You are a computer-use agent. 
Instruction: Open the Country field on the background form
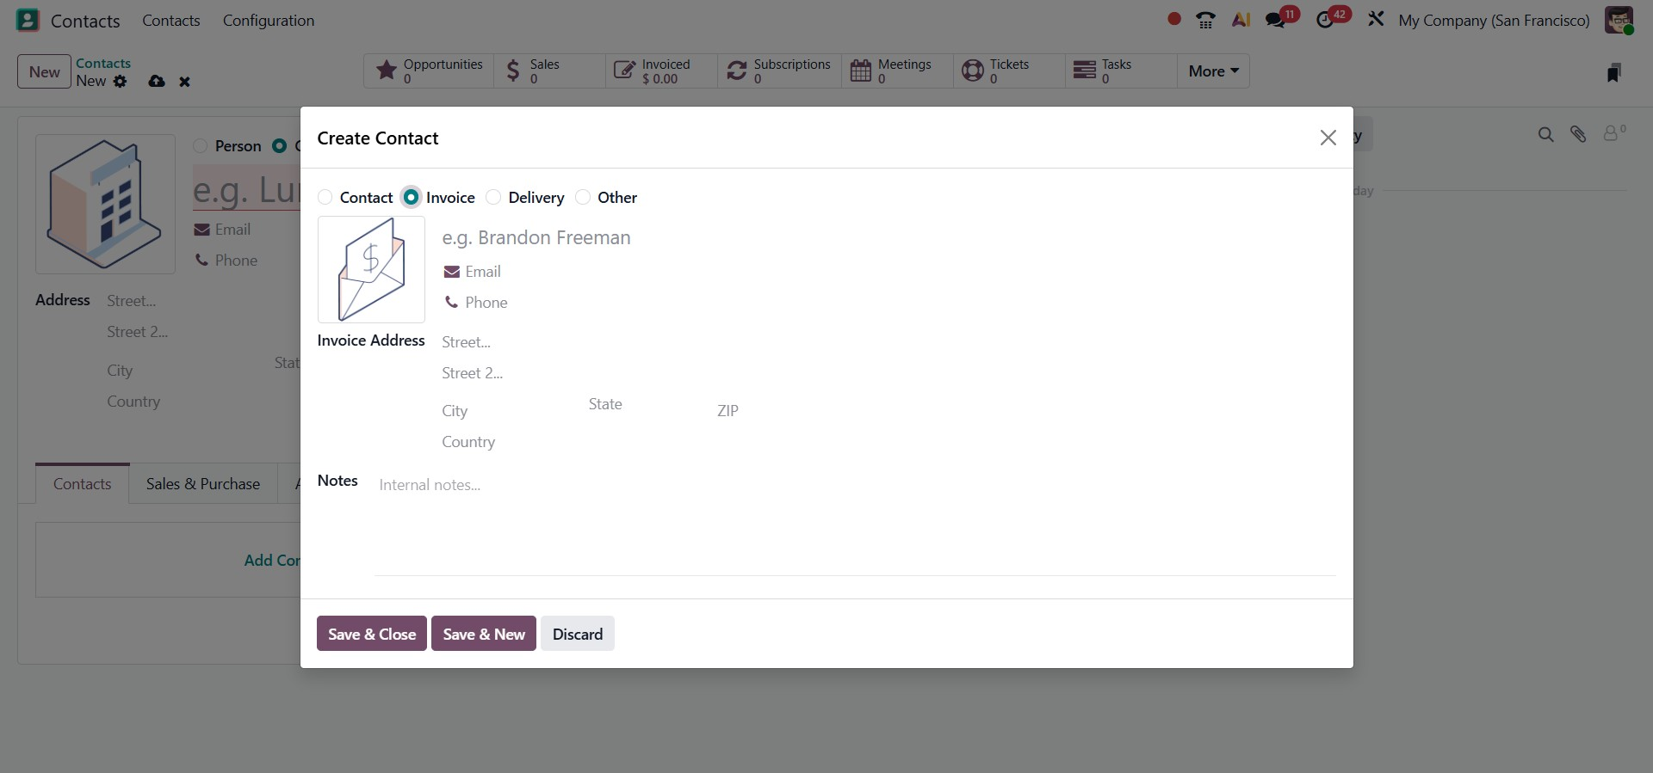click(x=202, y=402)
